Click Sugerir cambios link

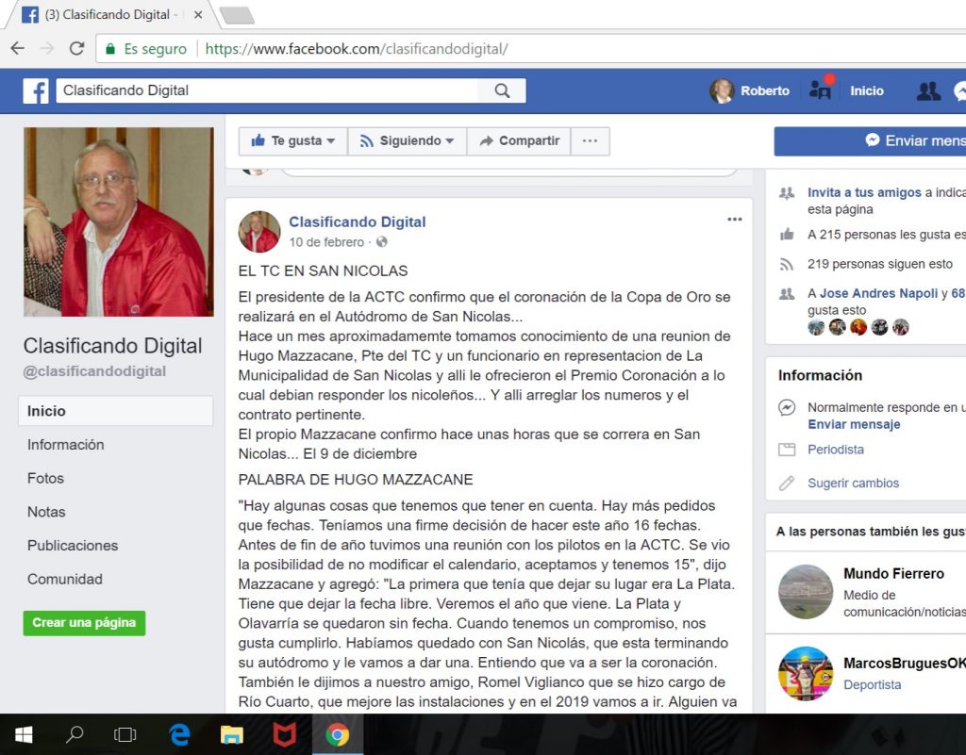click(853, 484)
